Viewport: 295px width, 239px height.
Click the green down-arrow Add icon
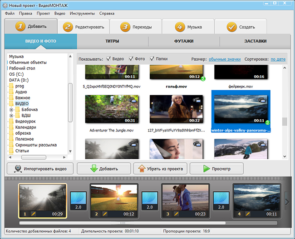tap(95, 169)
